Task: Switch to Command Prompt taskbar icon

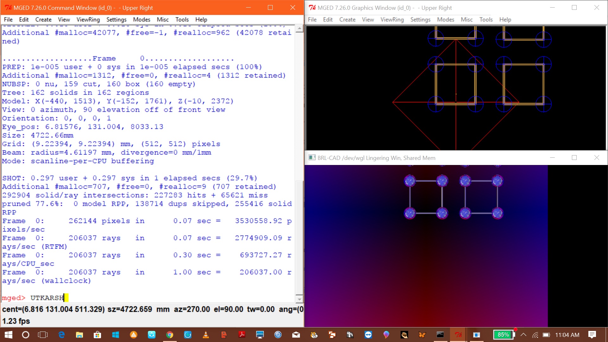Action: [x=440, y=335]
